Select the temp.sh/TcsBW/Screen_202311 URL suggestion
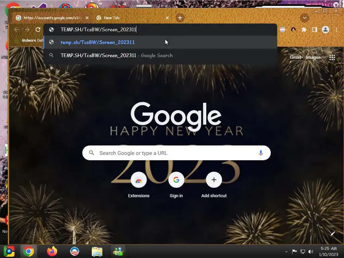 pyautogui.click(x=160, y=42)
